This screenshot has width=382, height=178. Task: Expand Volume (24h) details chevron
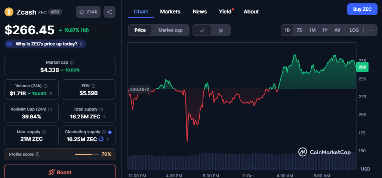point(51,93)
